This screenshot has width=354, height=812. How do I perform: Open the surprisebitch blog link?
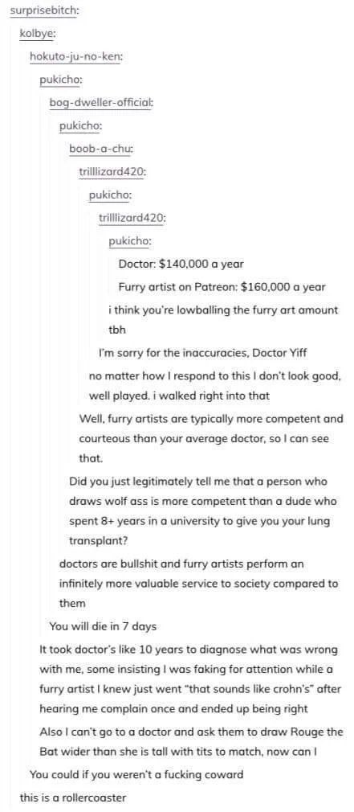(x=44, y=10)
